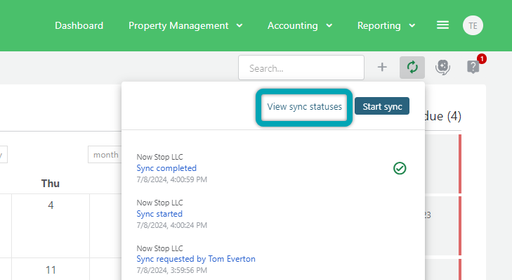Click the Thu column header
The image size is (512, 280).
51,184
